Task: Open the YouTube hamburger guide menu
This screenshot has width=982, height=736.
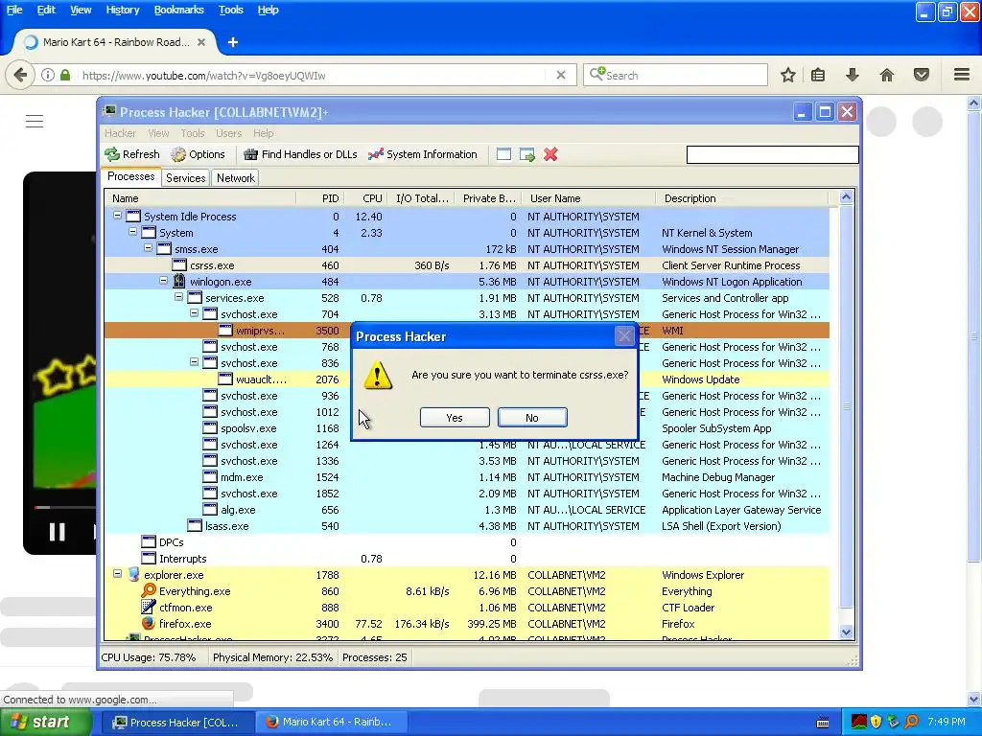Action: 35,122
